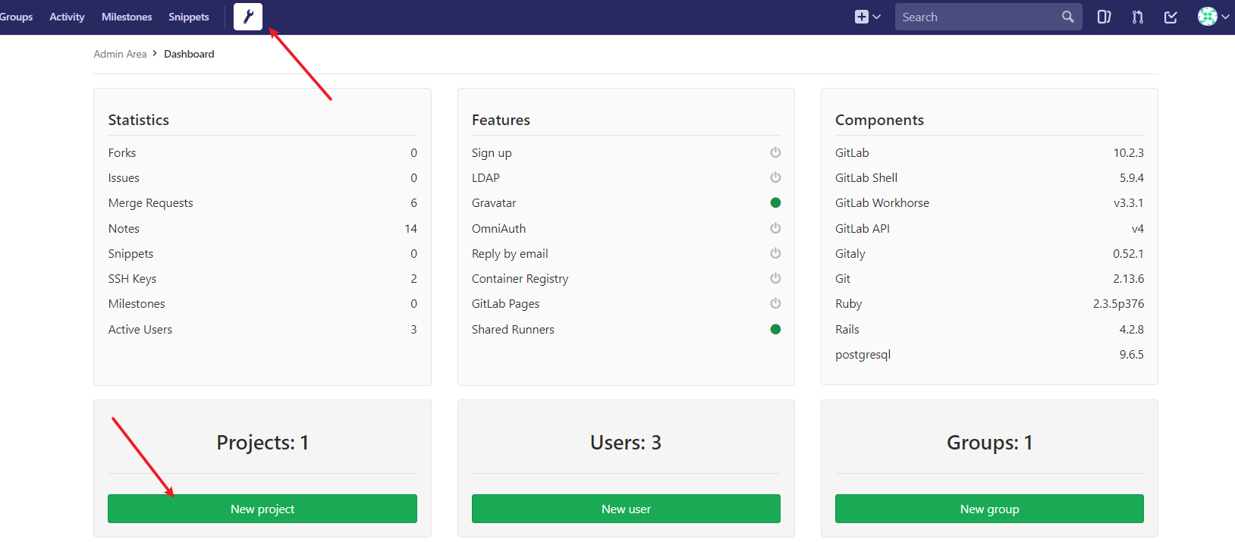This screenshot has width=1235, height=542.
Task: Go to Snippets in the navbar
Action: pos(189,17)
